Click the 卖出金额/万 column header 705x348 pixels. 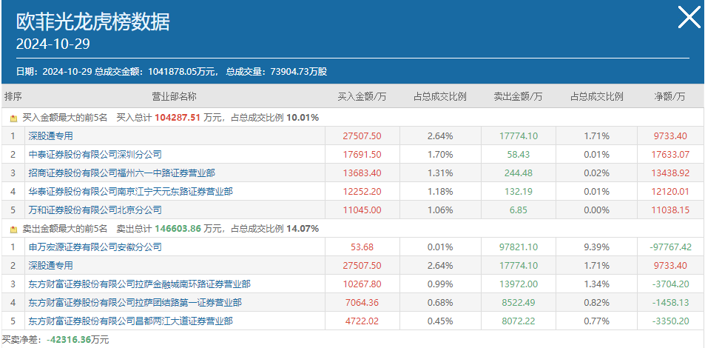[518, 96]
